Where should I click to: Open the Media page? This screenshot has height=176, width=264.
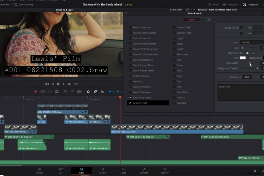coord(40,171)
